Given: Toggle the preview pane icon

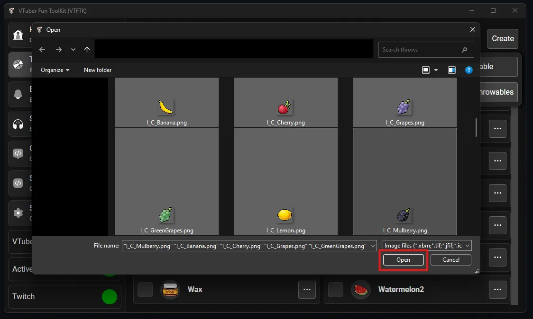Looking at the screenshot, I should coord(451,70).
